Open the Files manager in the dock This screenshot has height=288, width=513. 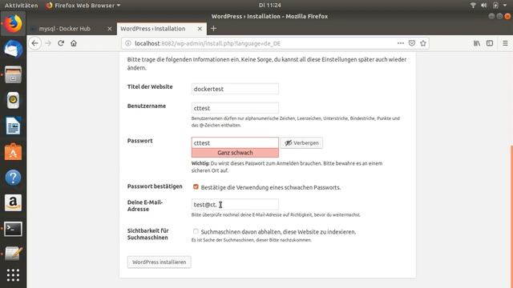coord(13,74)
